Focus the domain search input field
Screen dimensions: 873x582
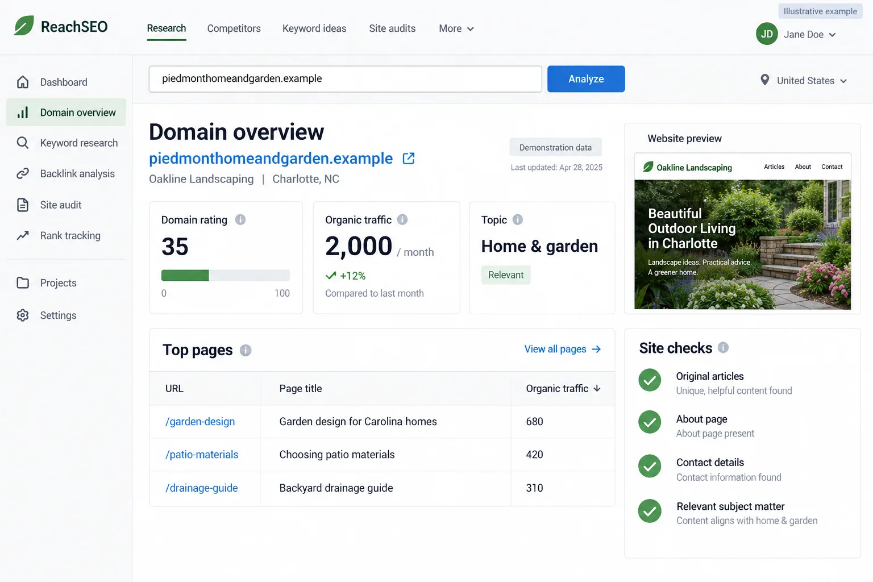[346, 79]
